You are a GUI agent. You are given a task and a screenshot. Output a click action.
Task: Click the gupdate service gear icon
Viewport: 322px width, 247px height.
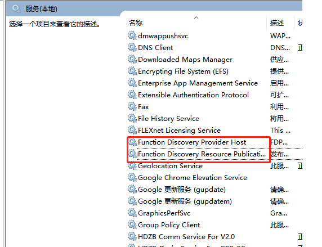click(x=132, y=189)
